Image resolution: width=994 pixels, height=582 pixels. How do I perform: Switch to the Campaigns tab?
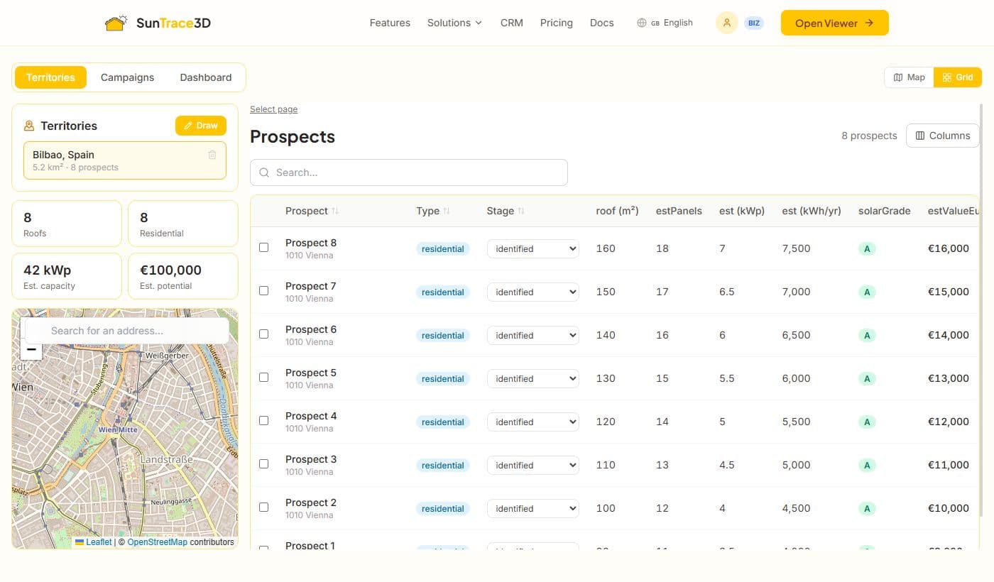coord(127,77)
